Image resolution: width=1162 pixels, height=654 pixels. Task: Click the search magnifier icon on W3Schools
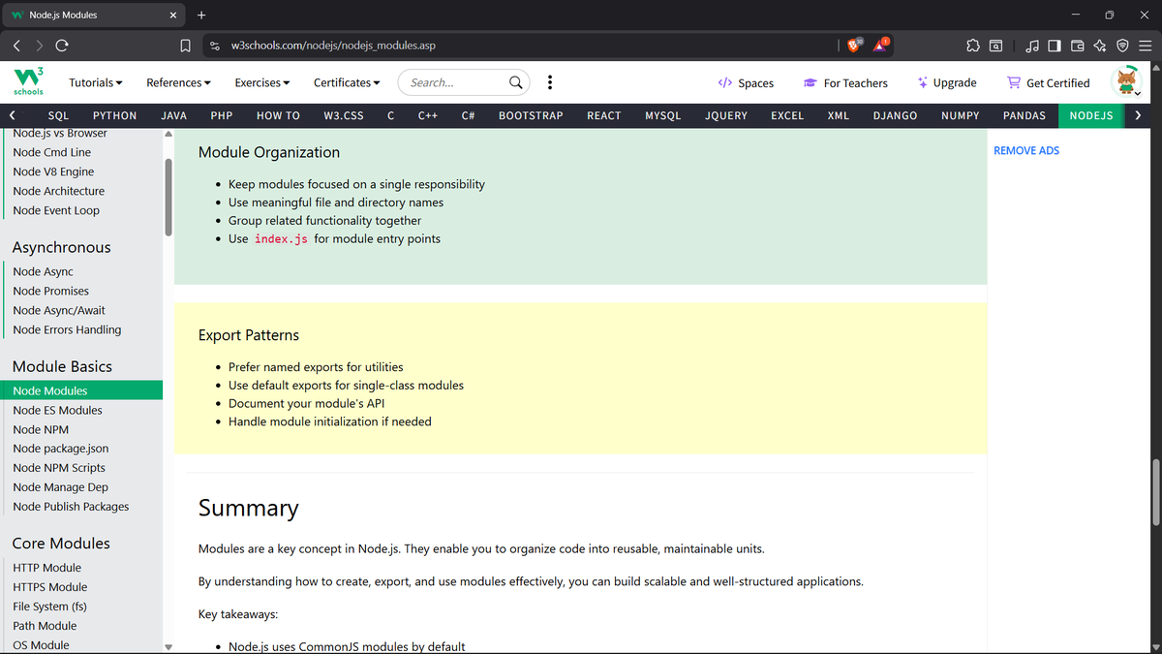coord(517,82)
